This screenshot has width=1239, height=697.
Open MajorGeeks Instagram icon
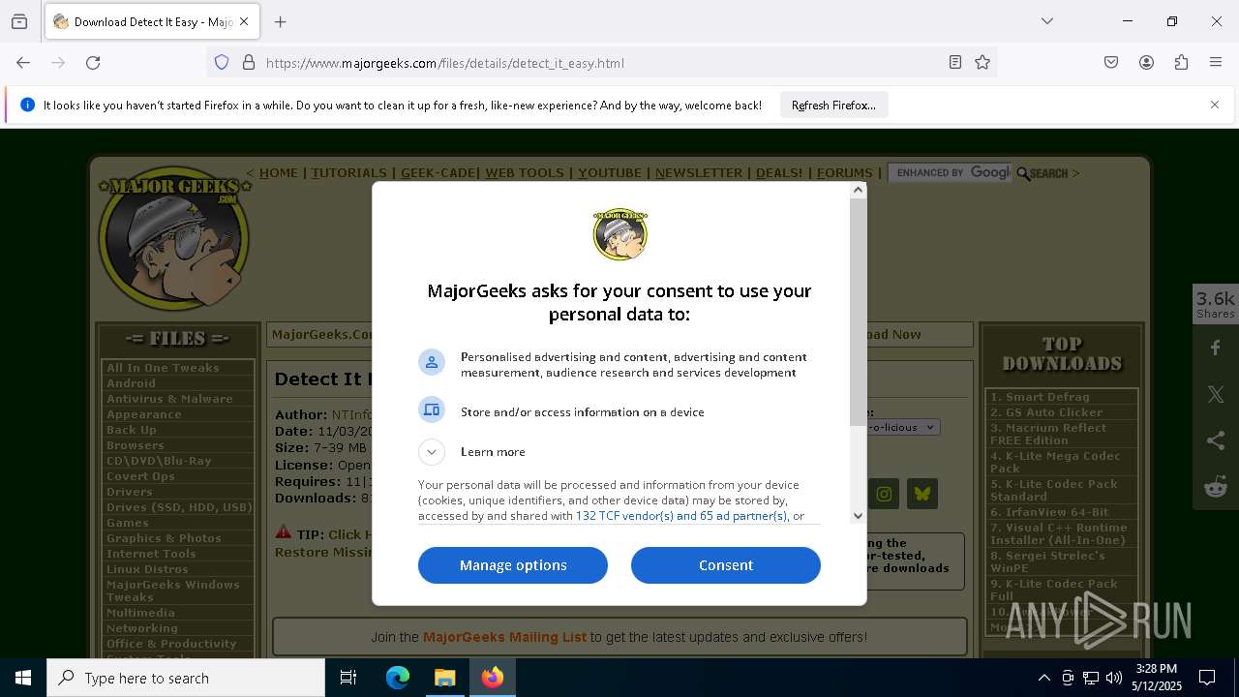(884, 494)
